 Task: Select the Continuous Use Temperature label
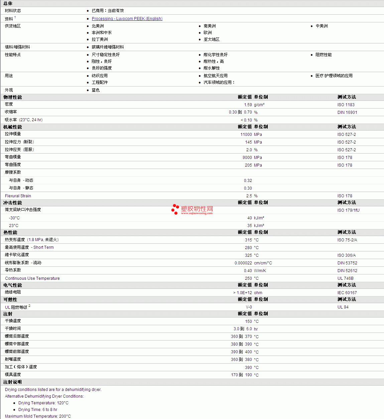(32, 278)
